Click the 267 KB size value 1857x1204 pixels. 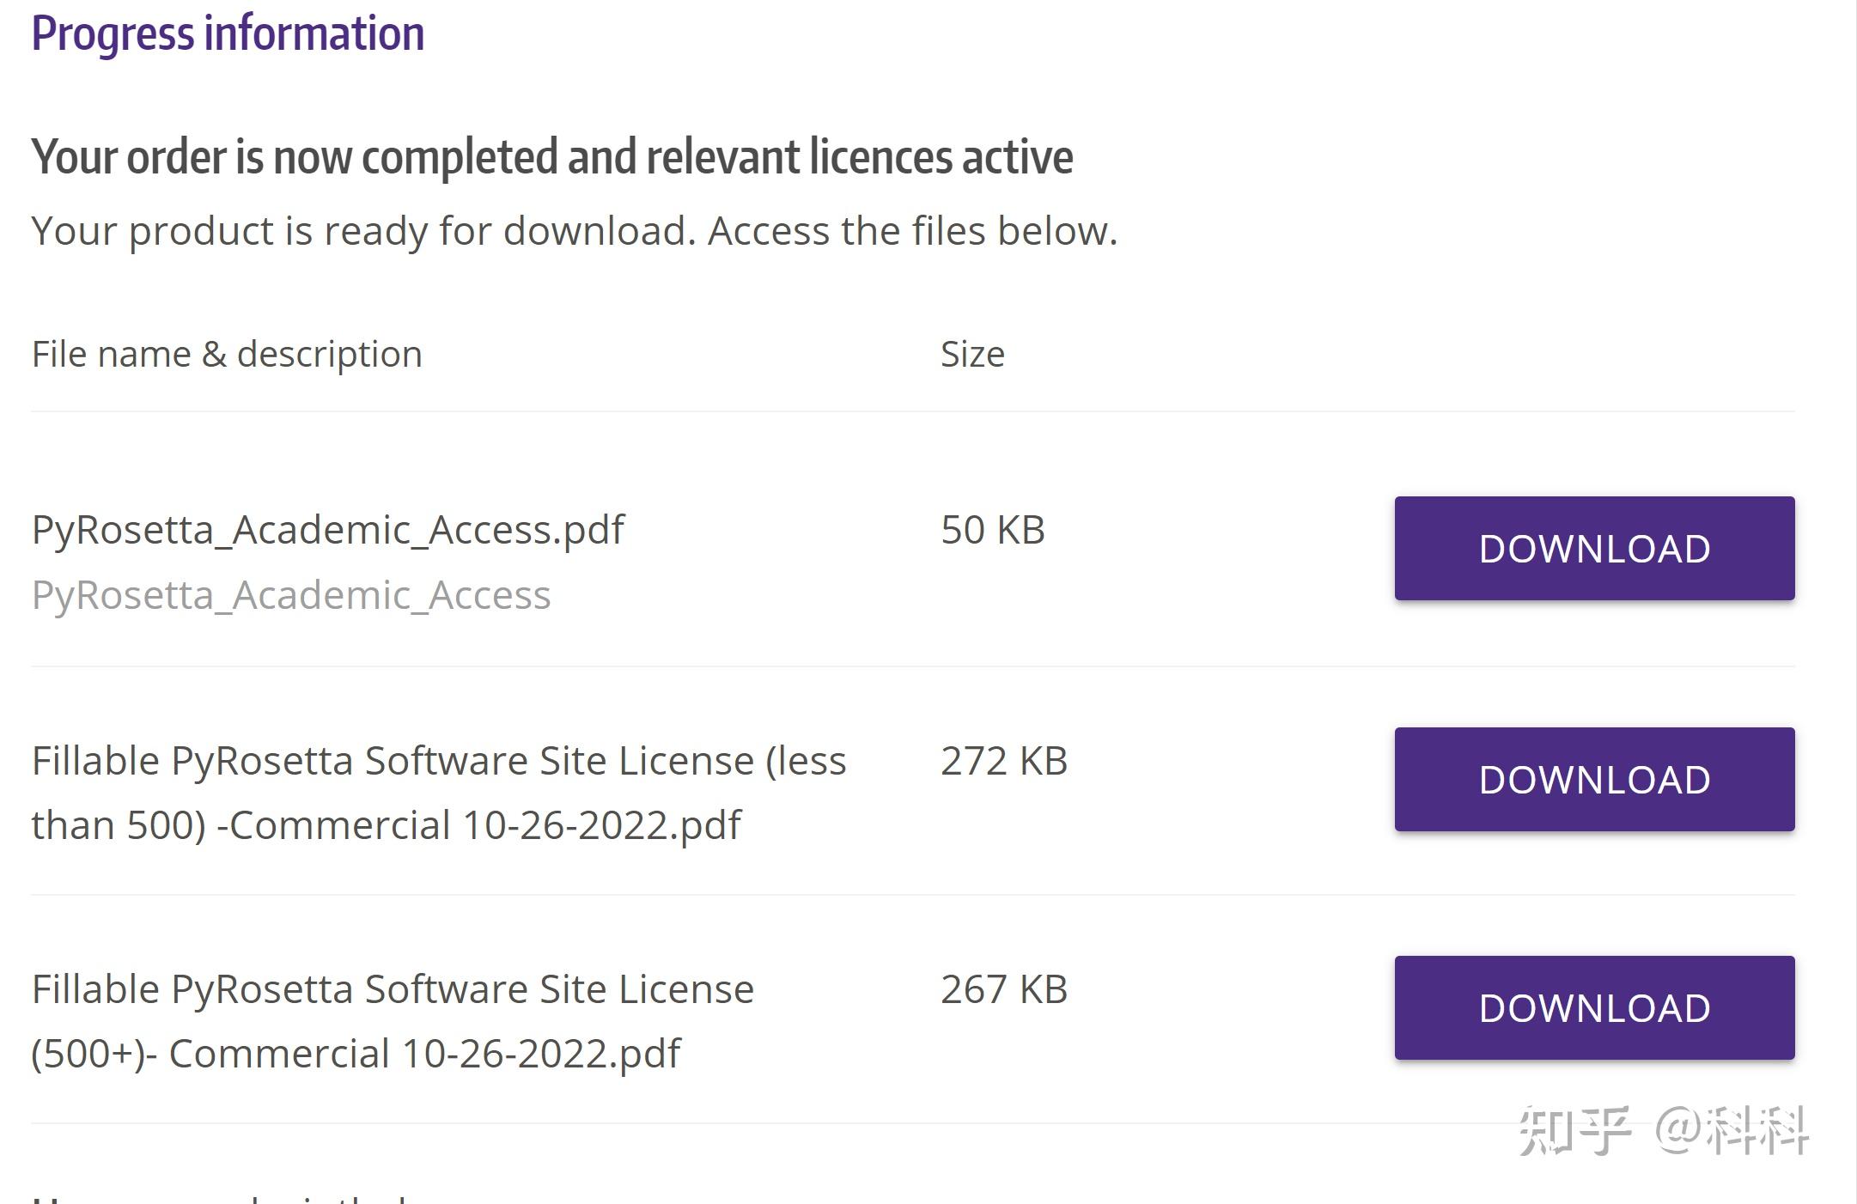point(1003,988)
